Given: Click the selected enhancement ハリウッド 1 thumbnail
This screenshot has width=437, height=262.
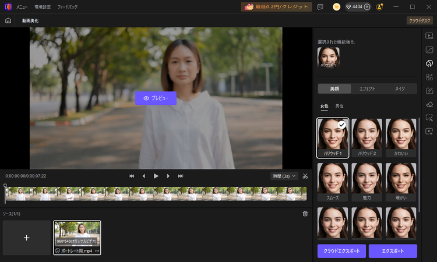Looking at the screenshot, I should pos(328,58).
